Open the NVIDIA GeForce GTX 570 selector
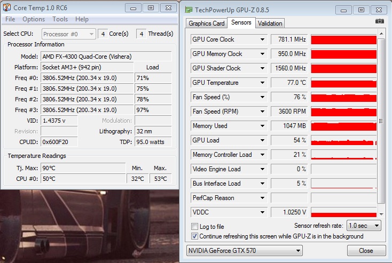 point(244,251)
